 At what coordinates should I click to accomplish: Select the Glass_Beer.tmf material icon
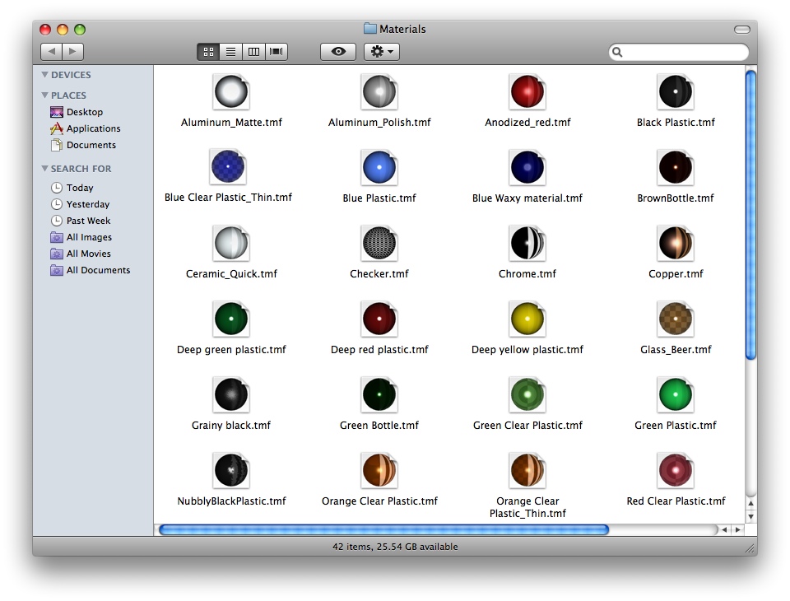coord(675,319)
